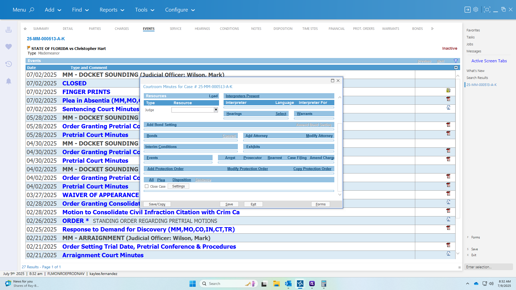Click the Settings button beside Close Case
The image size is (516, 290).
coord(178,186)
